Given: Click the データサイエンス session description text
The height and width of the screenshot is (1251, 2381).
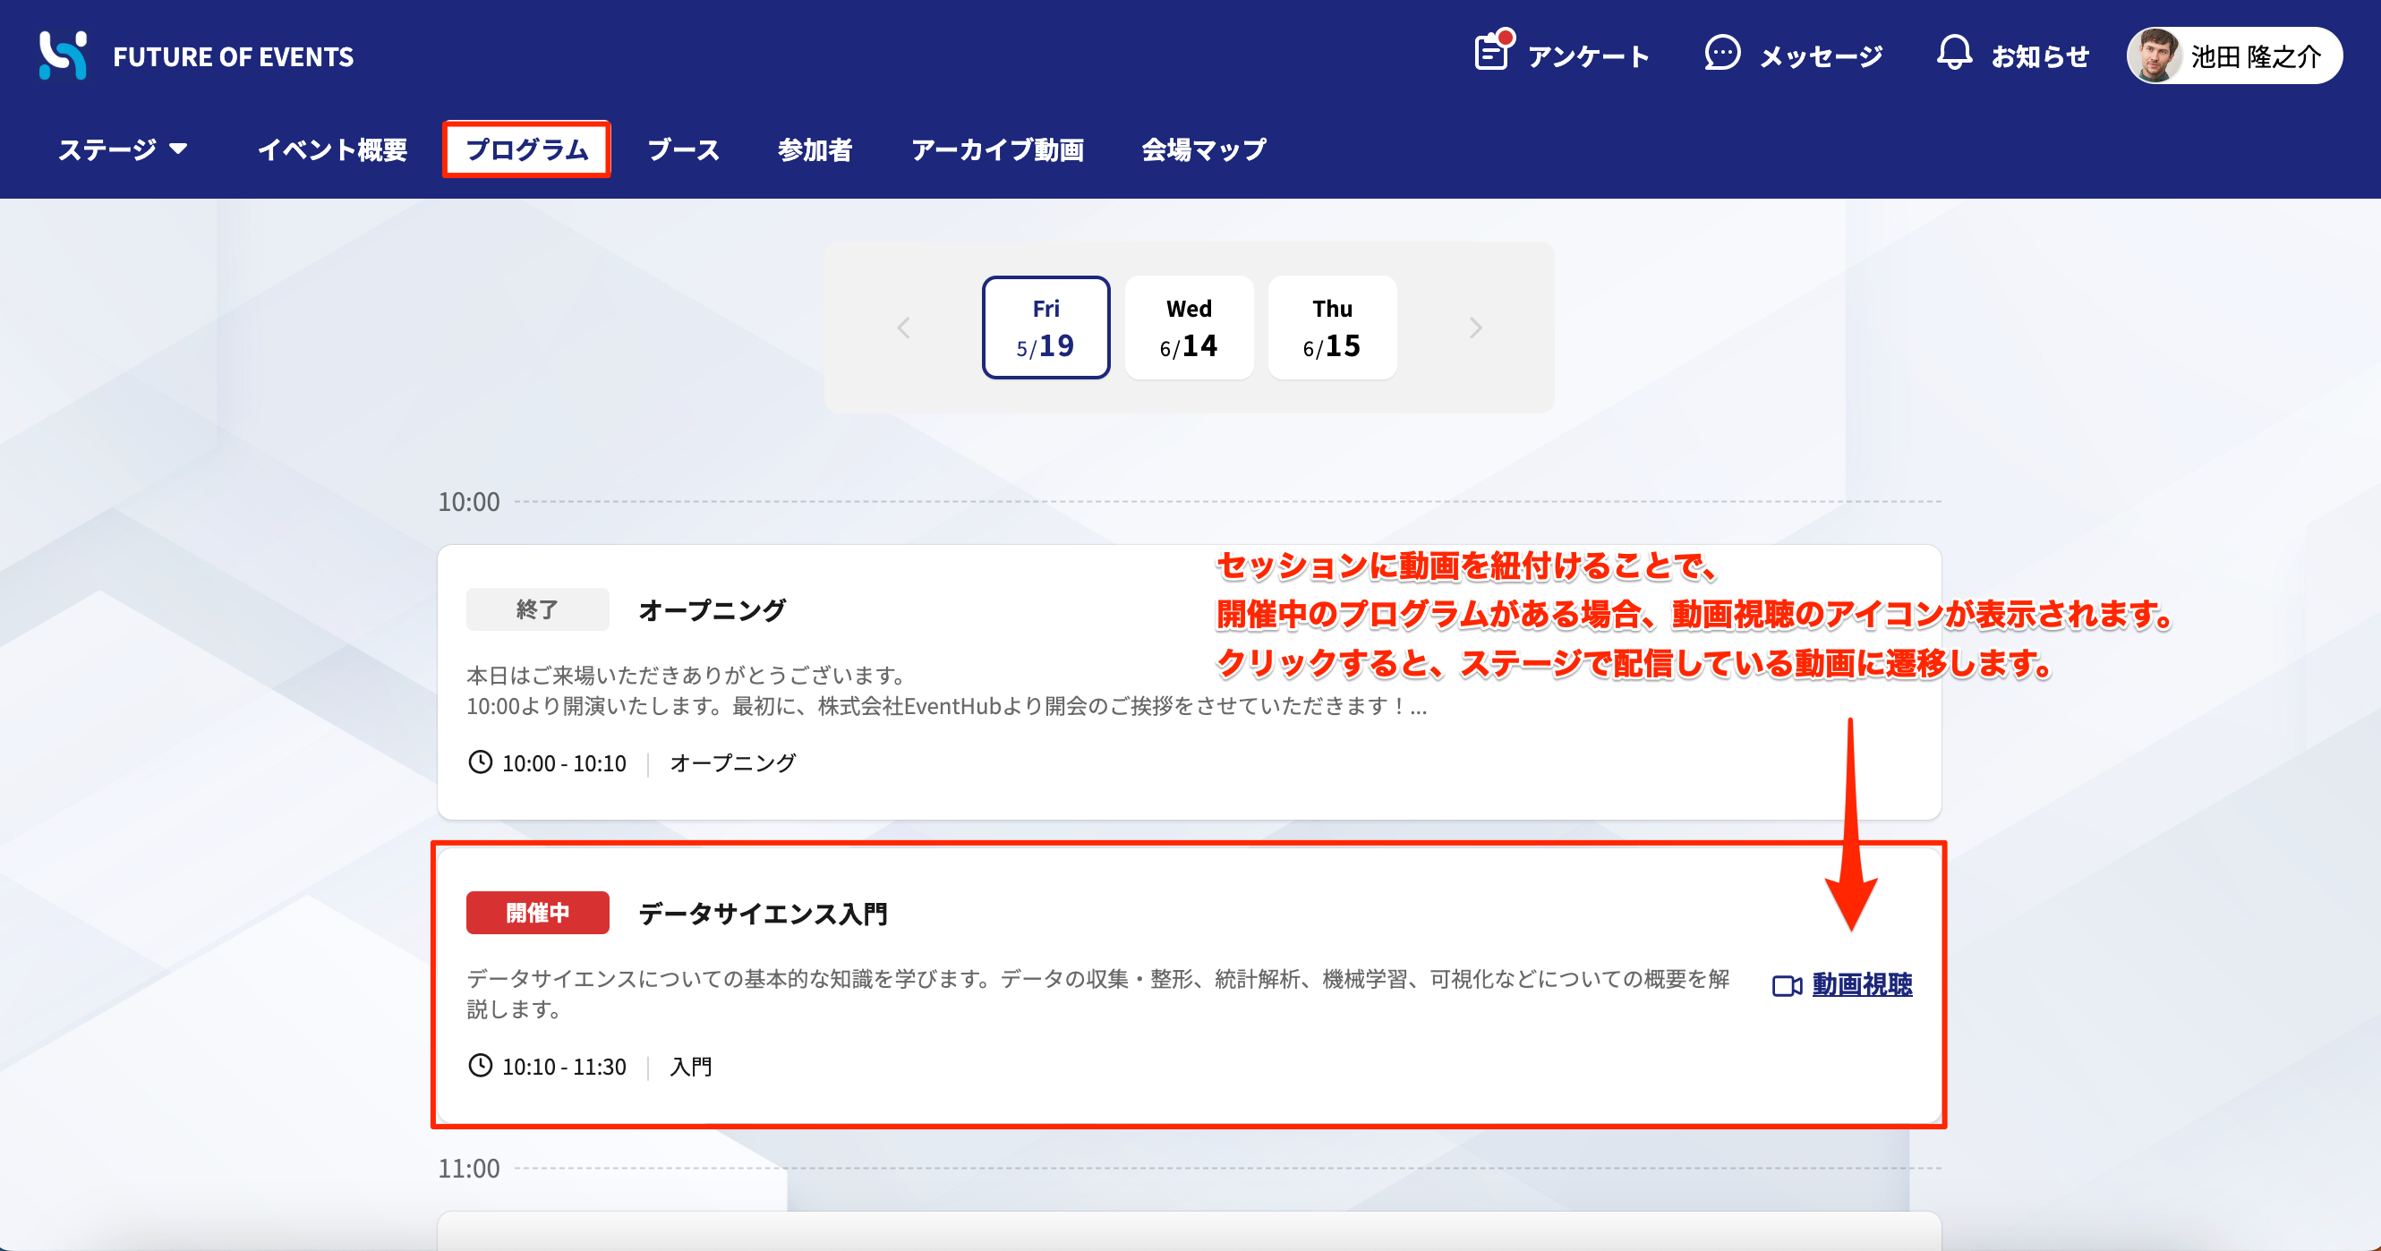Looking at the screenshot, I should [1098, 993].
